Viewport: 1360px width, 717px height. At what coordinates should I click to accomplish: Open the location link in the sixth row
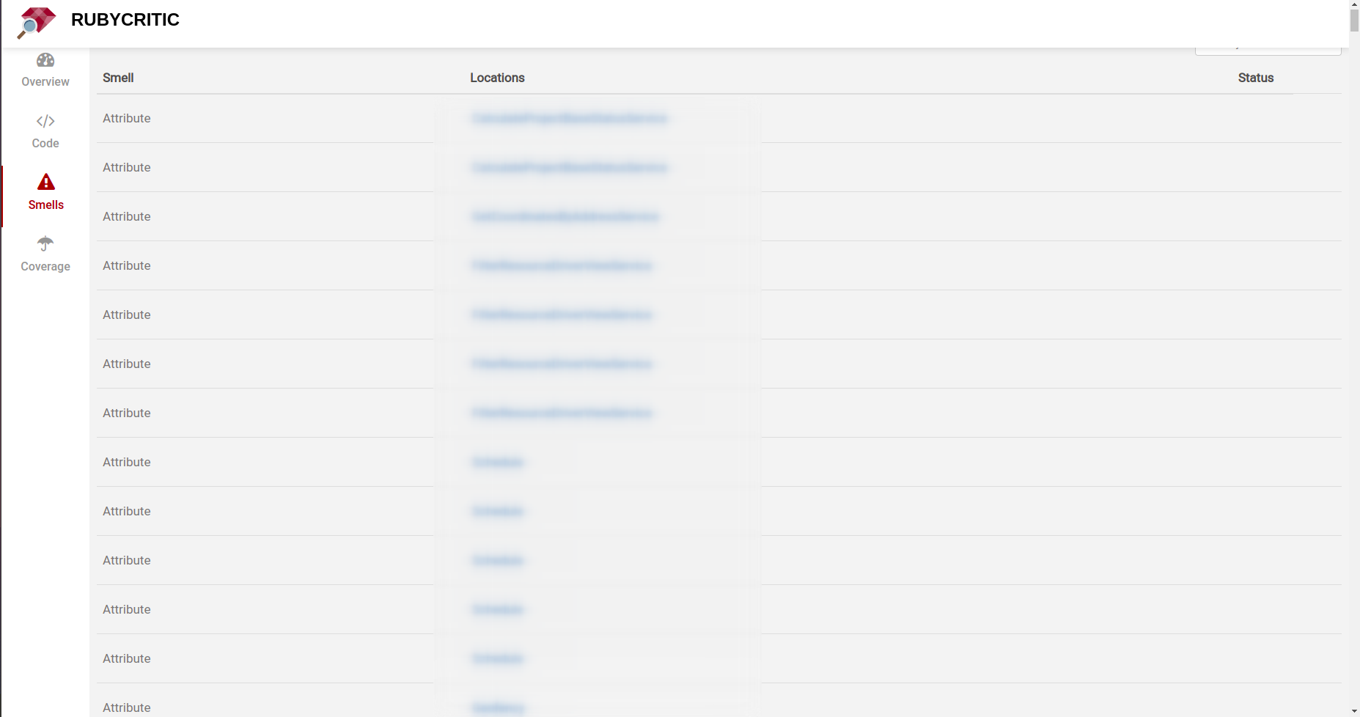[562, 364]
